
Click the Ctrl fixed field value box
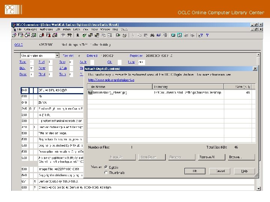pos(120,62)
